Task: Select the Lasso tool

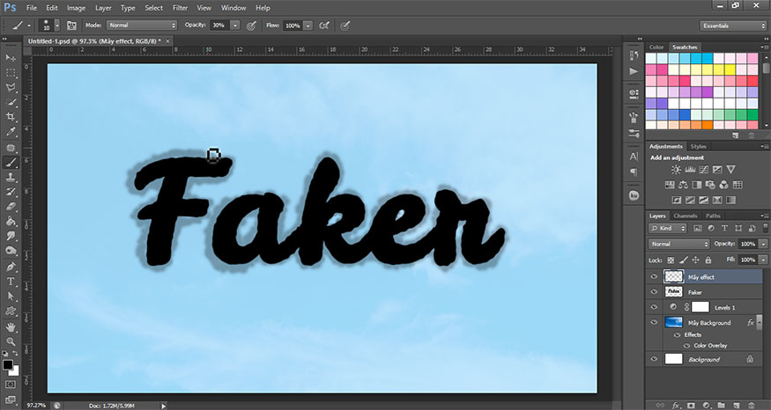Action: pyautogui.click(x=11, y=87)
